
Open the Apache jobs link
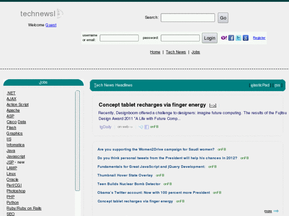point(13,110)
